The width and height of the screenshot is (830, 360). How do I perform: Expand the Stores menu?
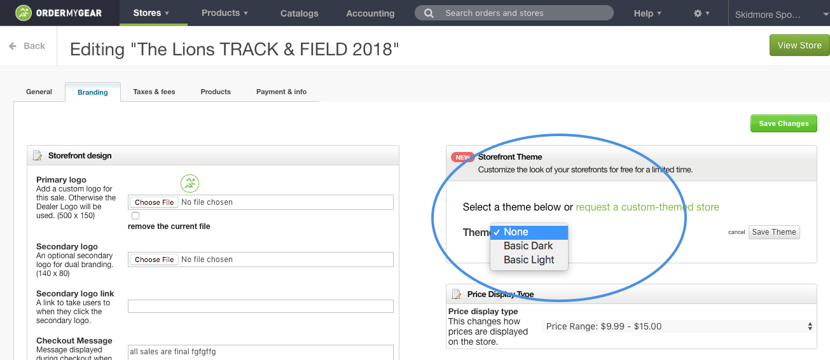[x=151, y=13]
